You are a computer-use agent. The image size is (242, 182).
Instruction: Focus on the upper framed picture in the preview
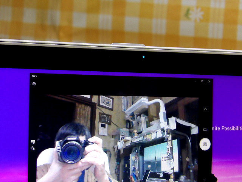(106, 103)
